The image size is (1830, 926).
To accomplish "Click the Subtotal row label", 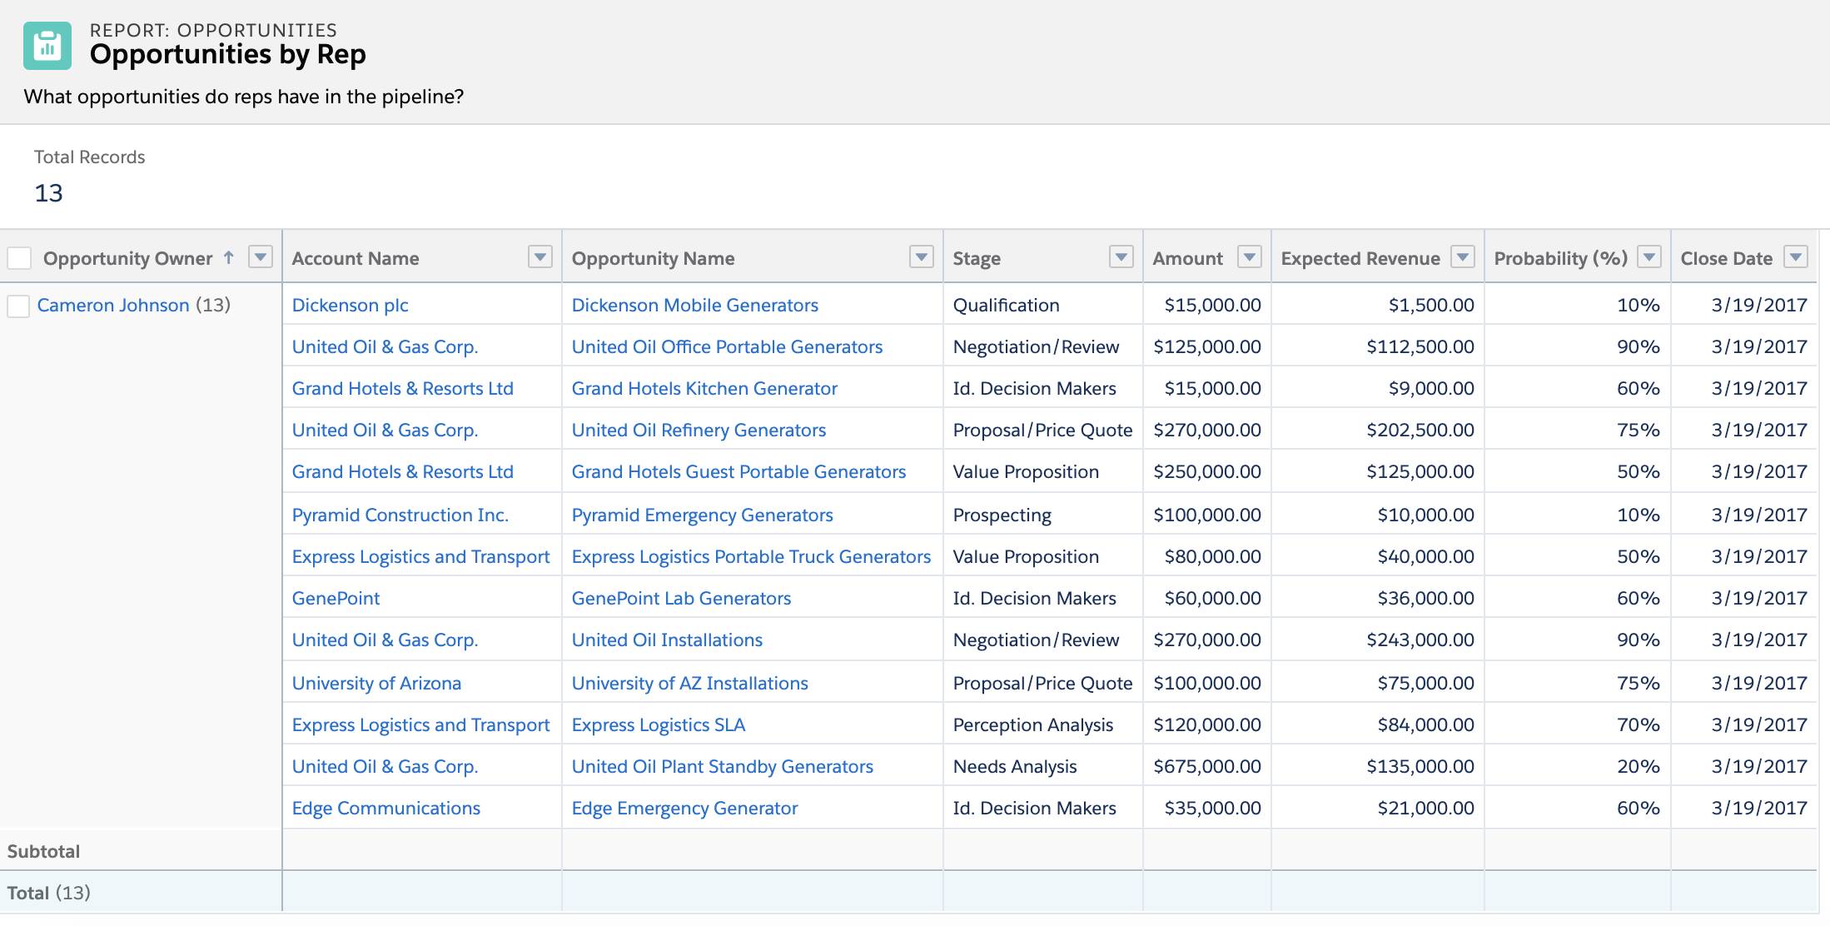I will pyautogui.click(x=43, y=851).
